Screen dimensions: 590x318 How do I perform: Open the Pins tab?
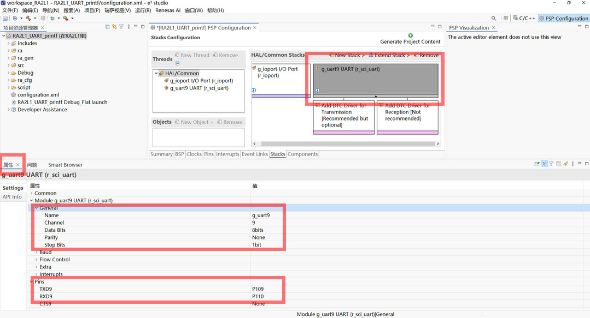tap(209, 154)
